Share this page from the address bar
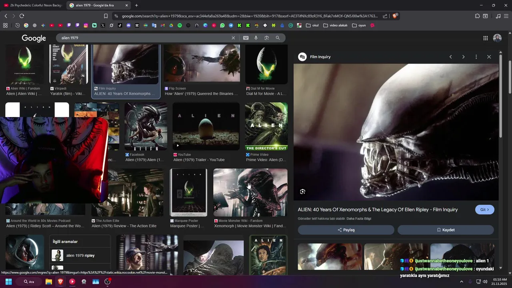Image resolution: width=512 pixels, height=288 pixels. [x=385, y=16]
